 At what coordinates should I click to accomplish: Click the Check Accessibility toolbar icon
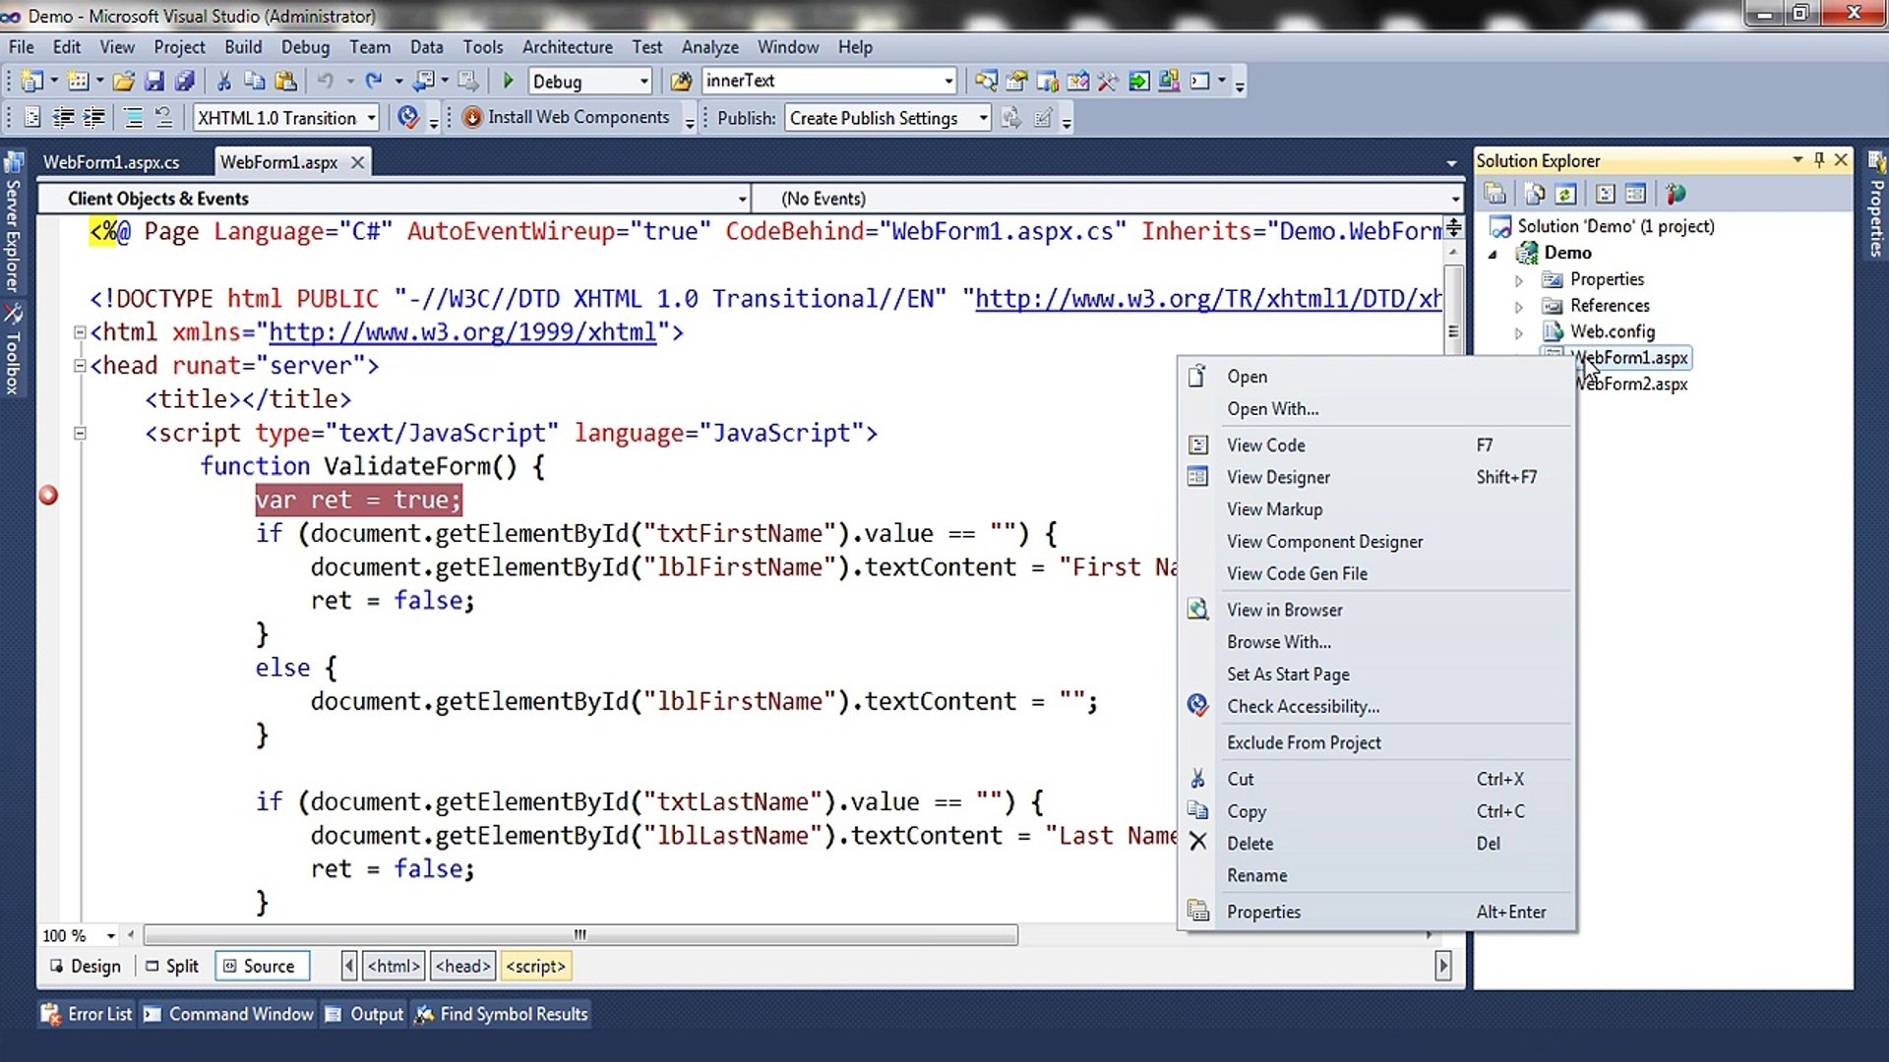408,117
